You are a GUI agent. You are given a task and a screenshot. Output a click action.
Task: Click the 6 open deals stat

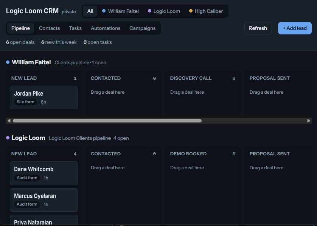tap(20, 42)
